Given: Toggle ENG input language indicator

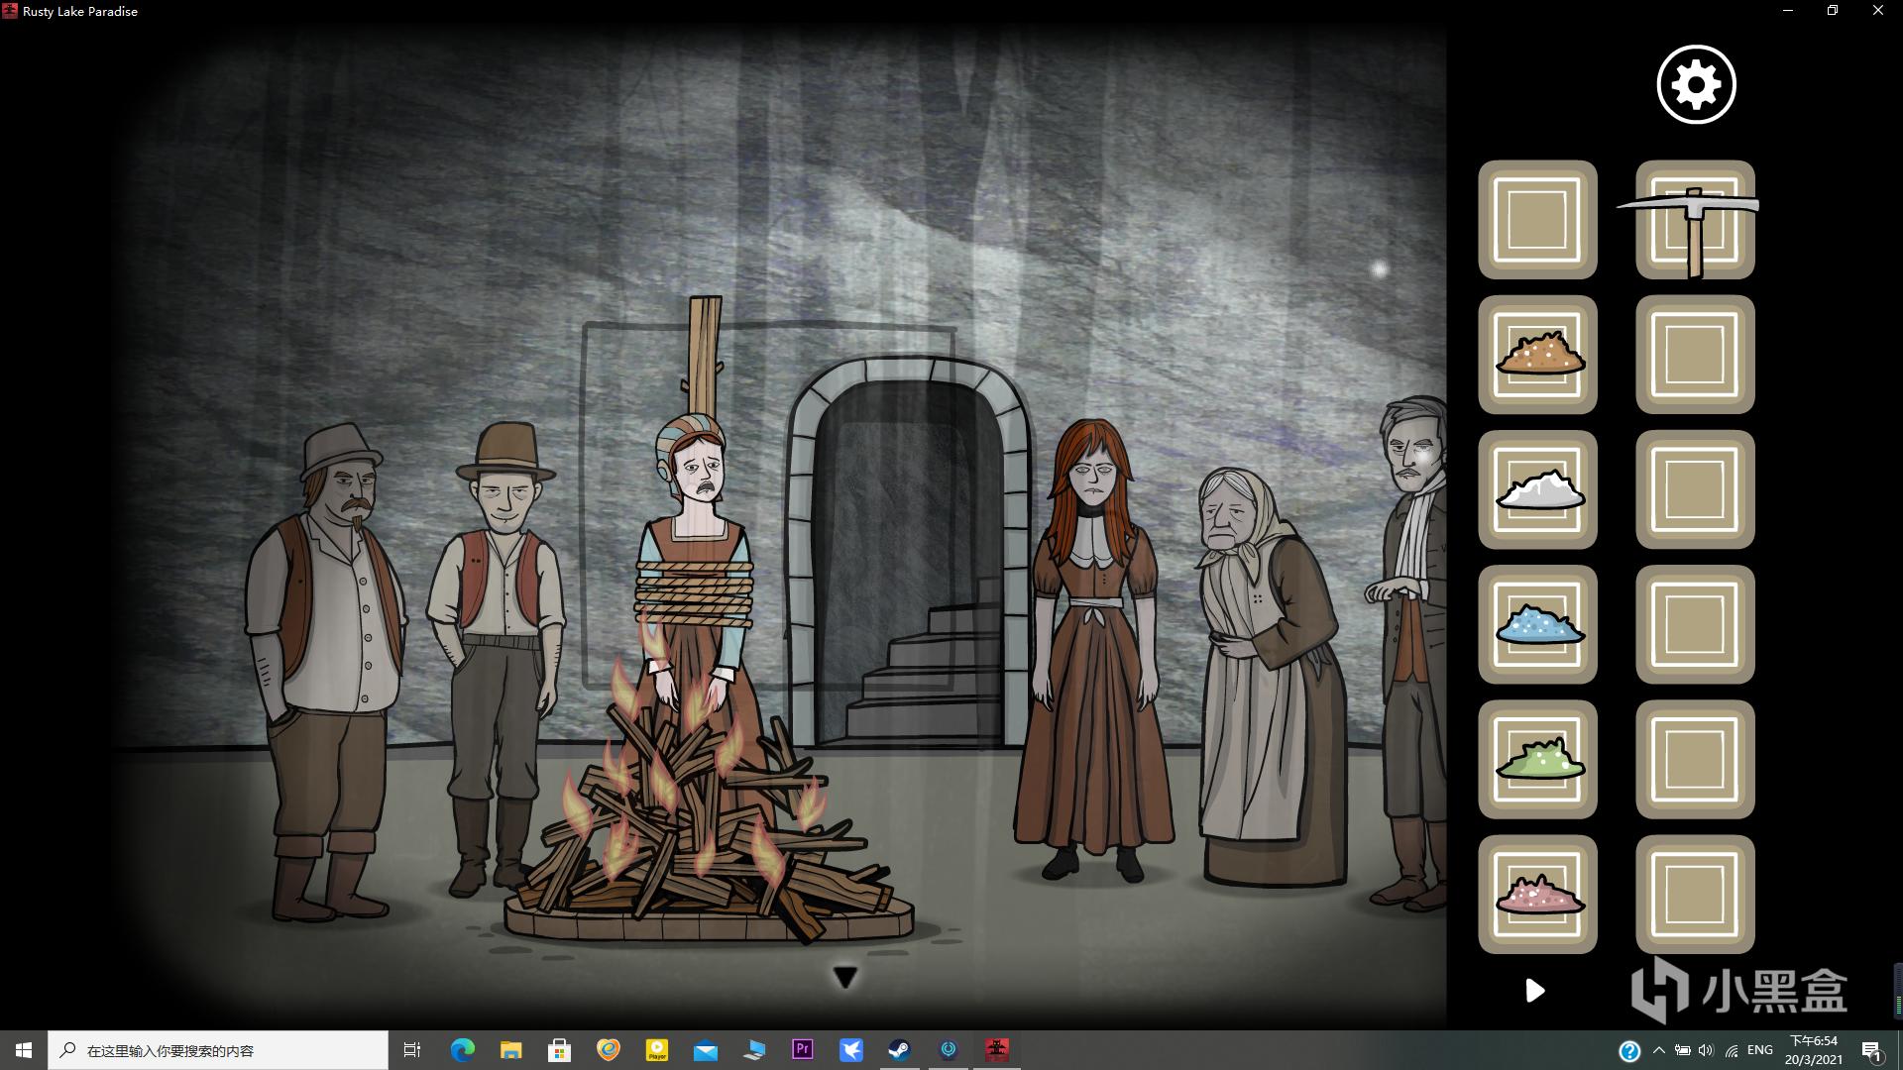Looking at the screenshot, I should (1759, 1050).
